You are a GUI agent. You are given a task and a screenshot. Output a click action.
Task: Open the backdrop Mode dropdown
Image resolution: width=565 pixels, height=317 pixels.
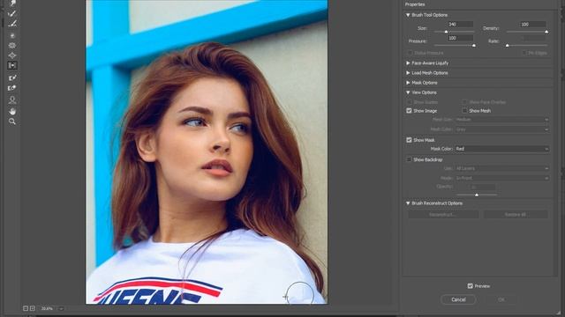(x=502, y=178)
